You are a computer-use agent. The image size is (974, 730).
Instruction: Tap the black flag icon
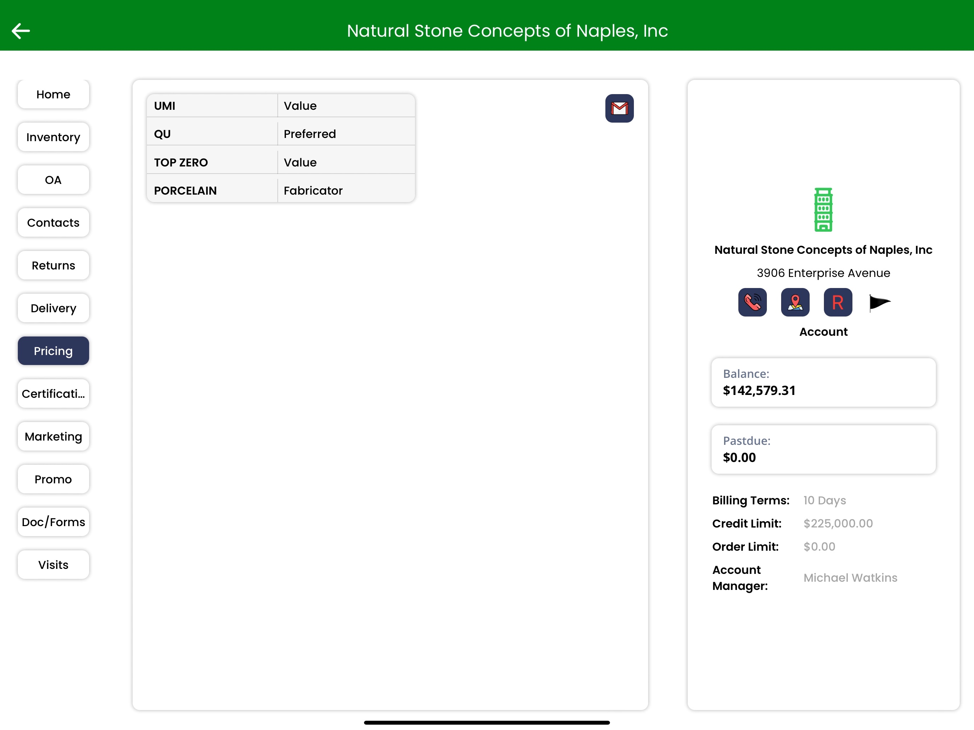879,303
